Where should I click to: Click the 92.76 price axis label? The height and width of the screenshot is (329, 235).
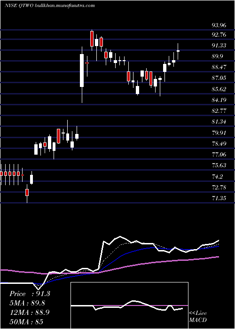click(219, 35)
